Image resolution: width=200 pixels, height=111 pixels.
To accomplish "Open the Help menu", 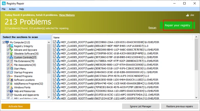I will pyautogui.click(x=21, y=9).
